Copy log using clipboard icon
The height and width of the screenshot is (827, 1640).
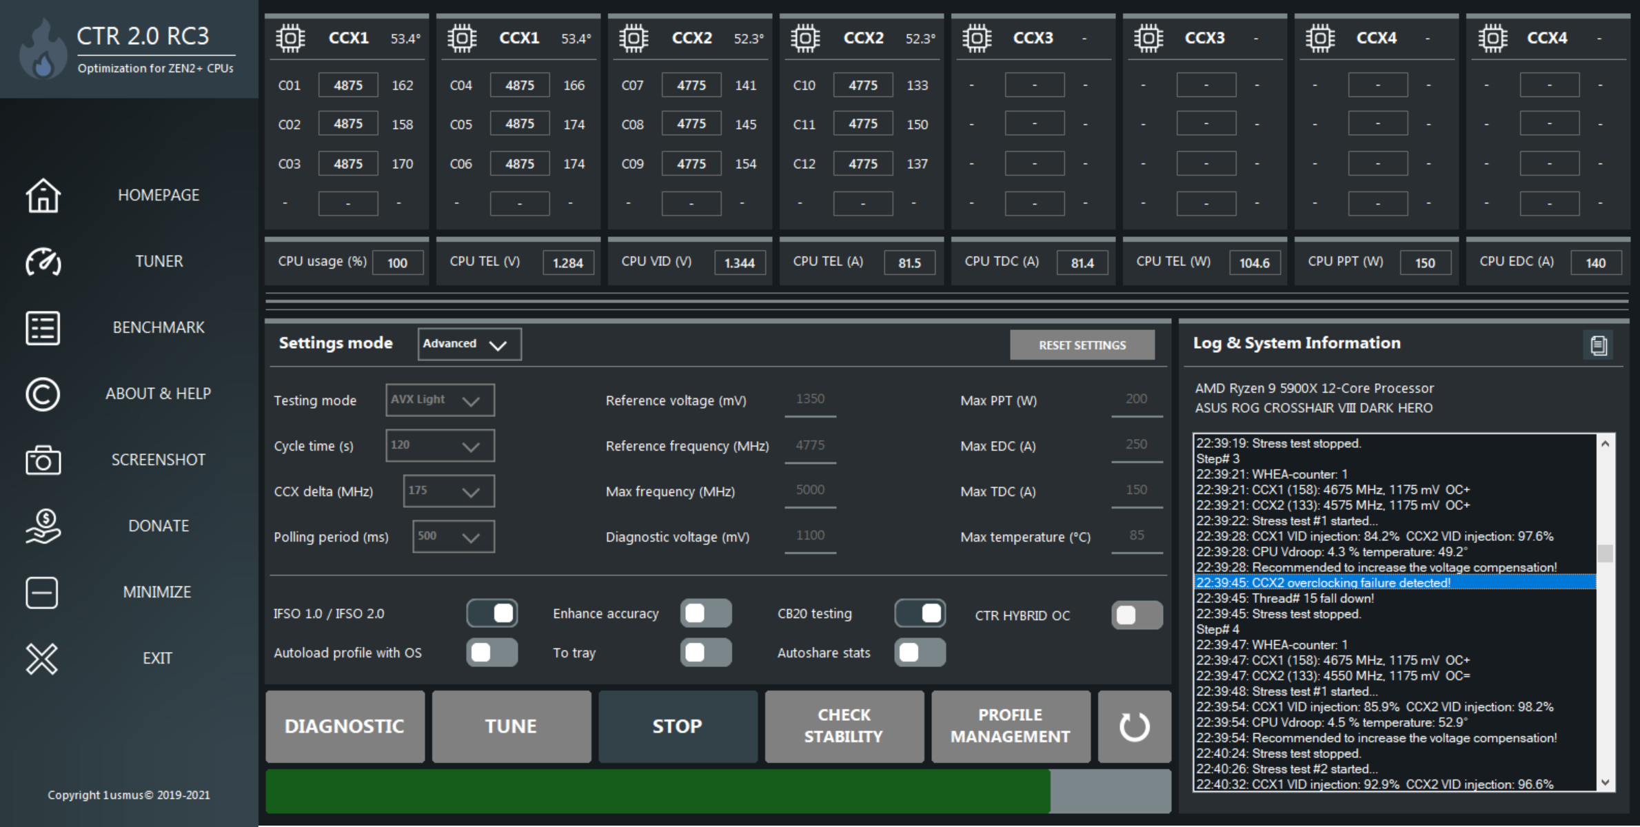click(1598, 345)
